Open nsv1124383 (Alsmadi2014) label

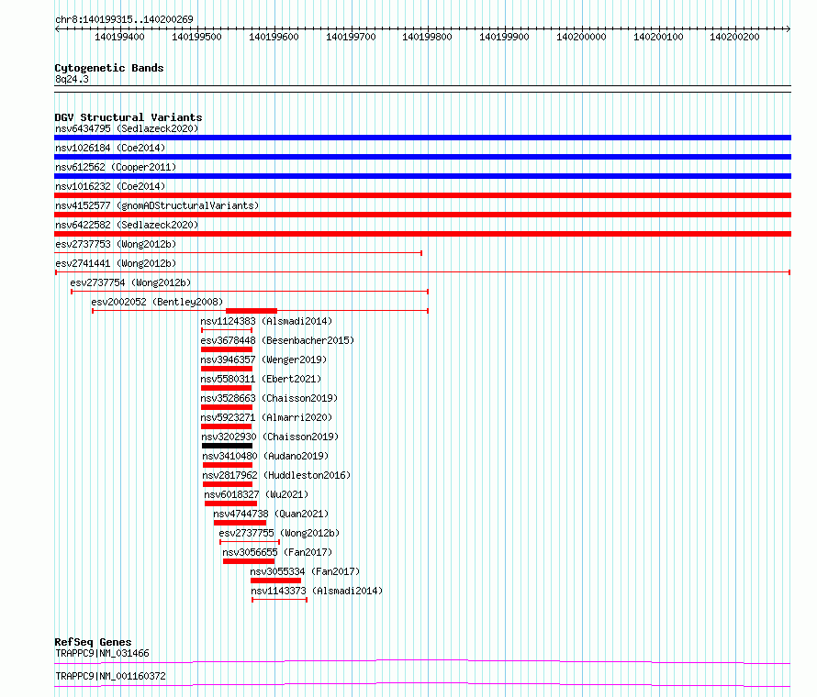[266, 321]
